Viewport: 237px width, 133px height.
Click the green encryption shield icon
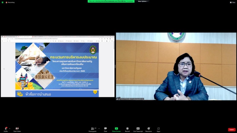pos(2,2)
